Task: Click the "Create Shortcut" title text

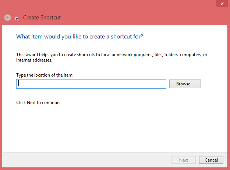Action: tap(42, 17)
